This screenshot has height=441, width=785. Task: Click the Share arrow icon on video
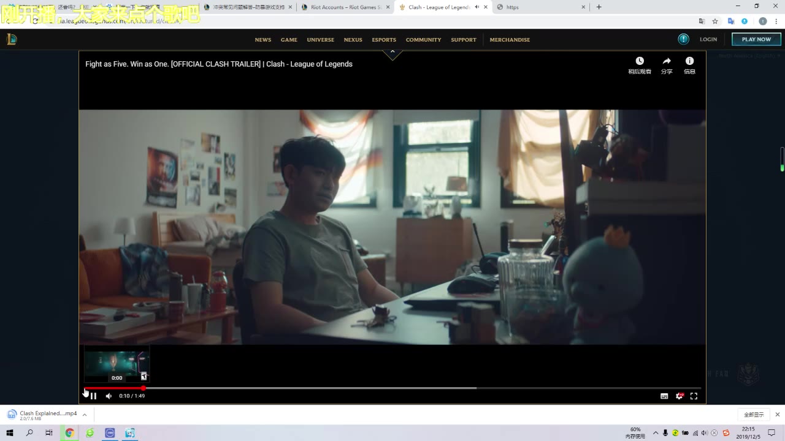667,61
